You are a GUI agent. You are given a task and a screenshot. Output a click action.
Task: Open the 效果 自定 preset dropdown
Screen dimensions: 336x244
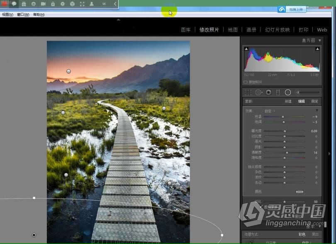coord(270,111)
